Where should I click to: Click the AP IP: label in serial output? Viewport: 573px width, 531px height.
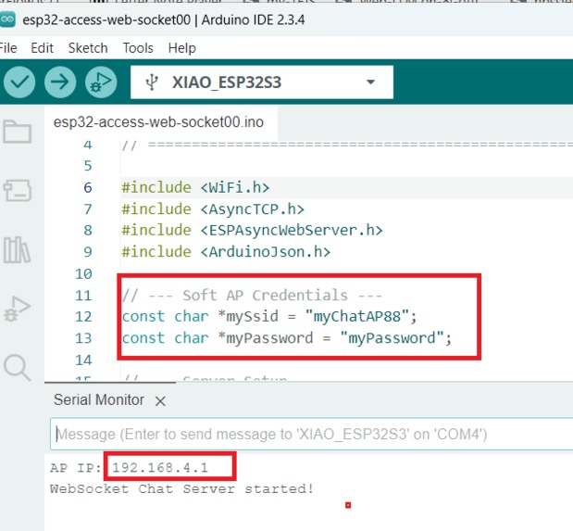[75, 468]
